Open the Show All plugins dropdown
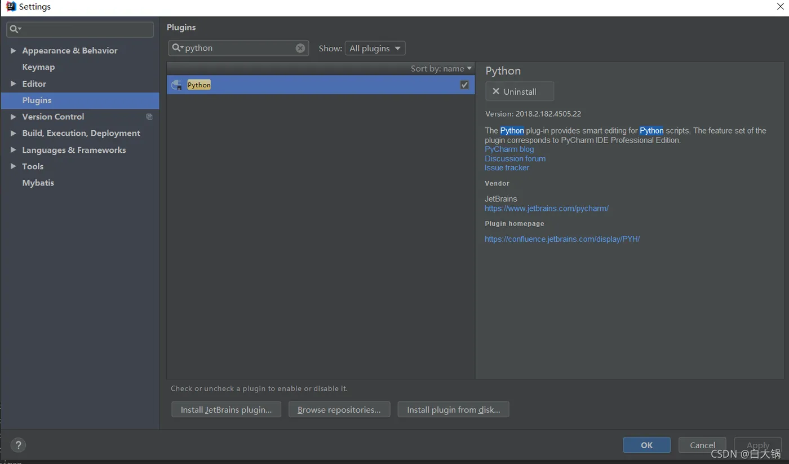 pyautogui.click(x=375, y=48)
